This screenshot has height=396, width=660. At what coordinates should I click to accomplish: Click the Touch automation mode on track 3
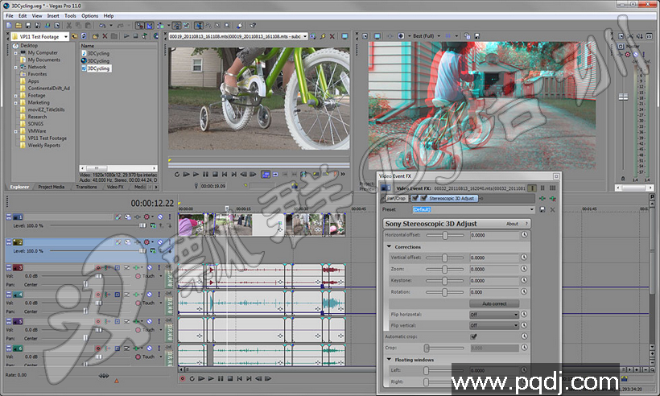click(149, 276)
